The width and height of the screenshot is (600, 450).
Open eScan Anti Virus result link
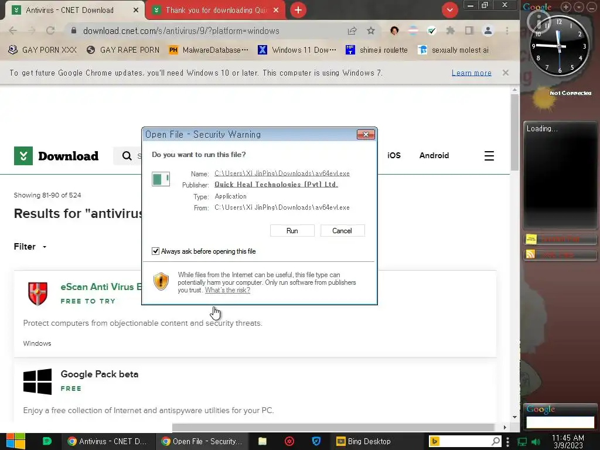[101, 287]
